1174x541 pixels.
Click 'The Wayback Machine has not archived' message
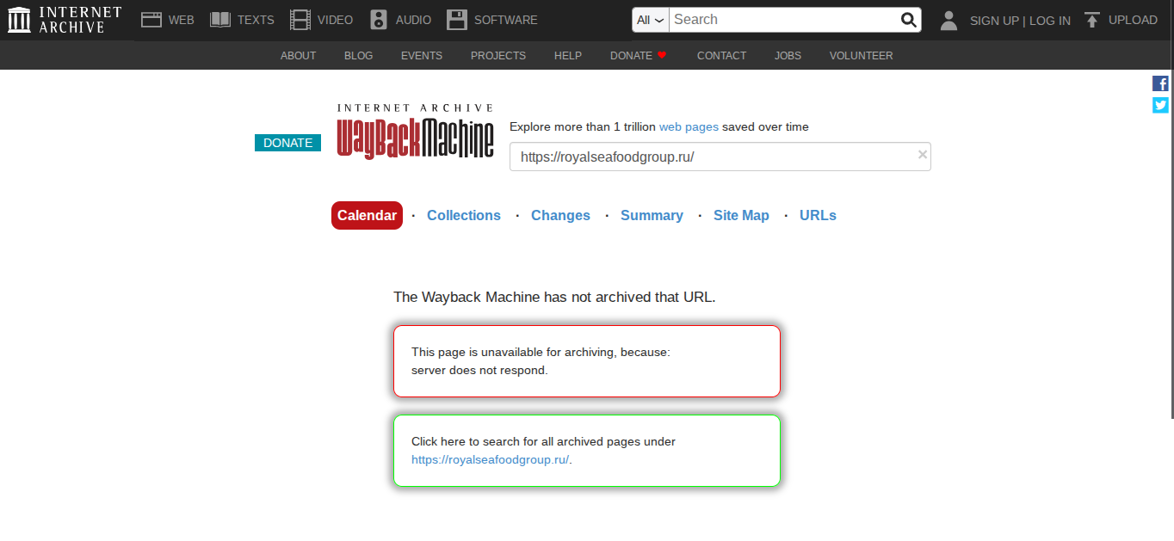coord(554,297)
